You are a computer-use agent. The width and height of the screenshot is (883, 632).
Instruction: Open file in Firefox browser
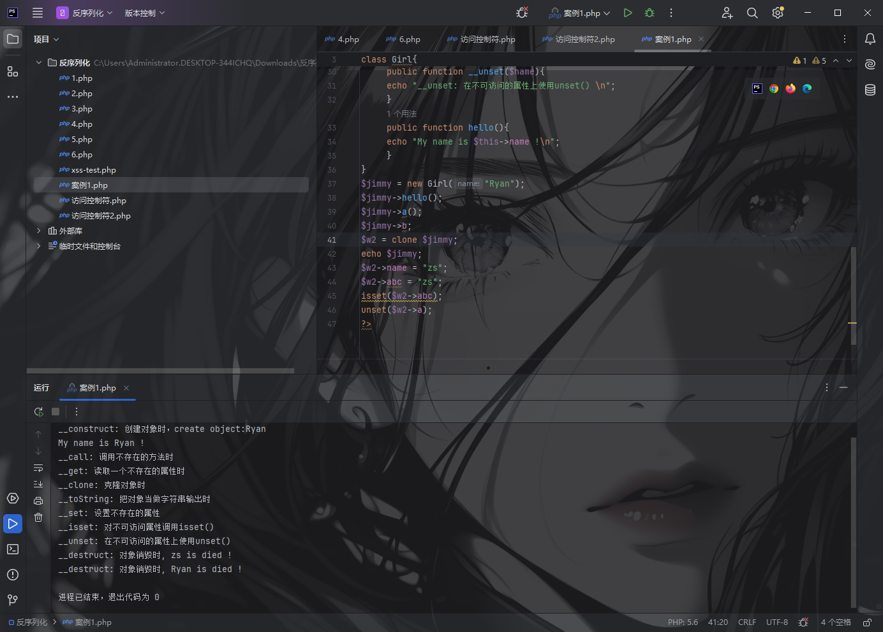[x=790, y=89]
